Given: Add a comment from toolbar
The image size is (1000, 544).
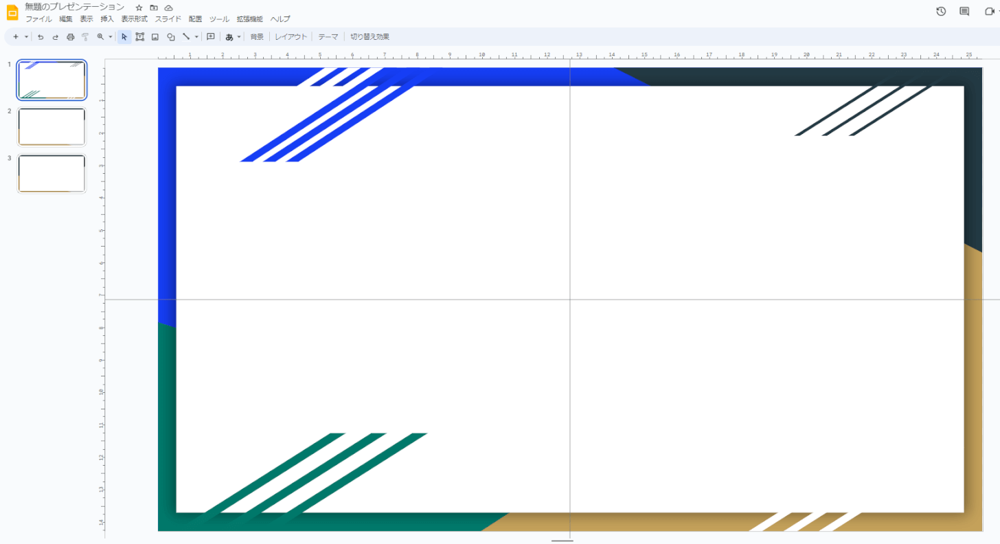Looking at the screenshot, I should coord(211,36).
